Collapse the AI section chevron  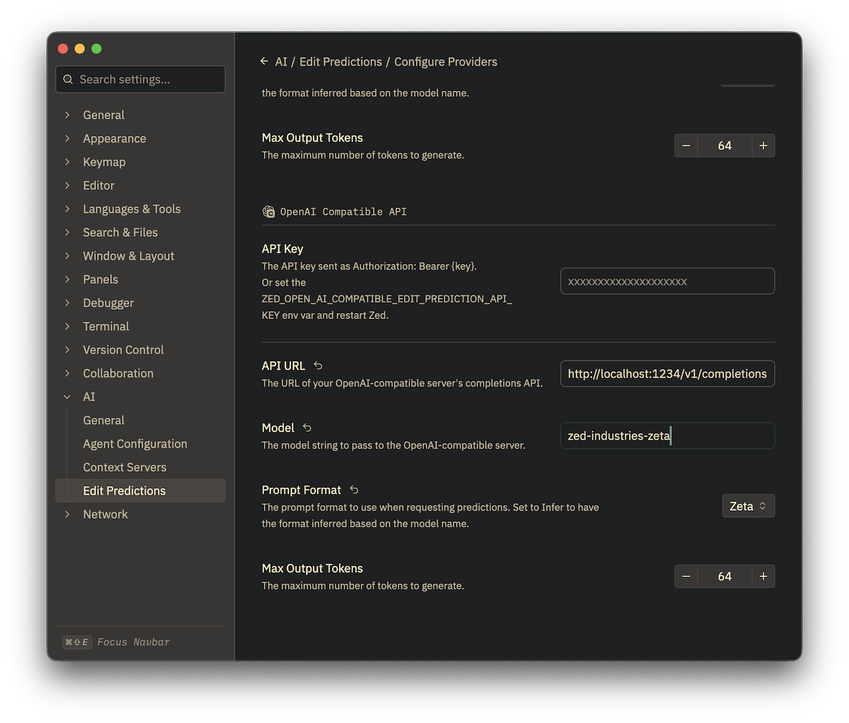tap(67, 397)
